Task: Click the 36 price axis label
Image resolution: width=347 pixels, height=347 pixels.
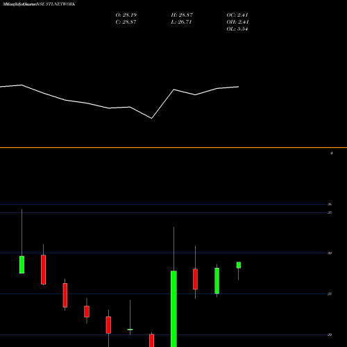Action: click(x=330, y=204)
